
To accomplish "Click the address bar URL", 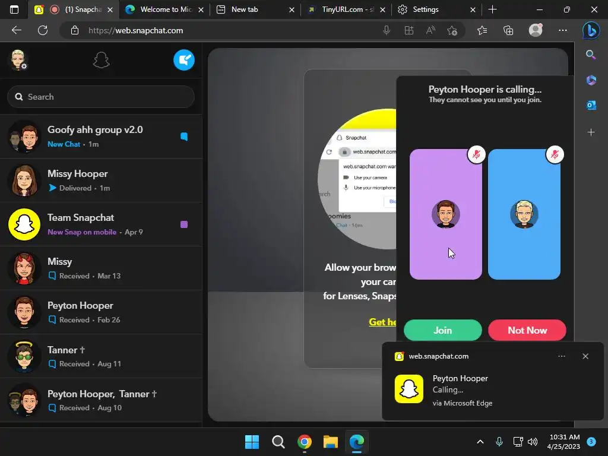I will click(136, 31).
